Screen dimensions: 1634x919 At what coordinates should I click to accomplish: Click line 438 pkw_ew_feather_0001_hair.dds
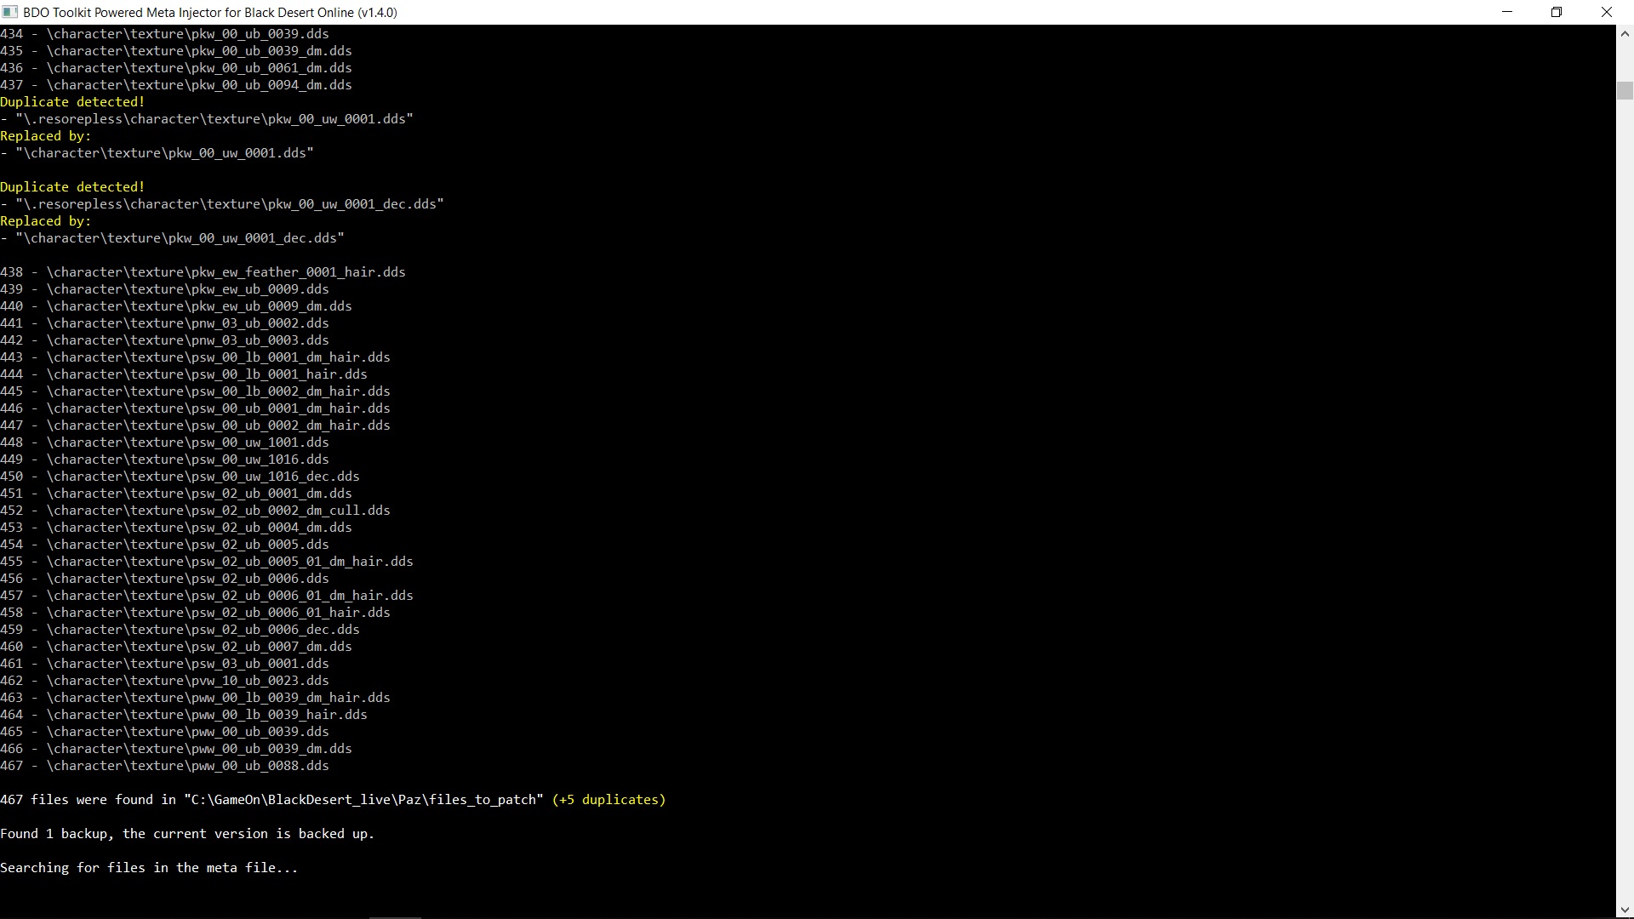203,272
